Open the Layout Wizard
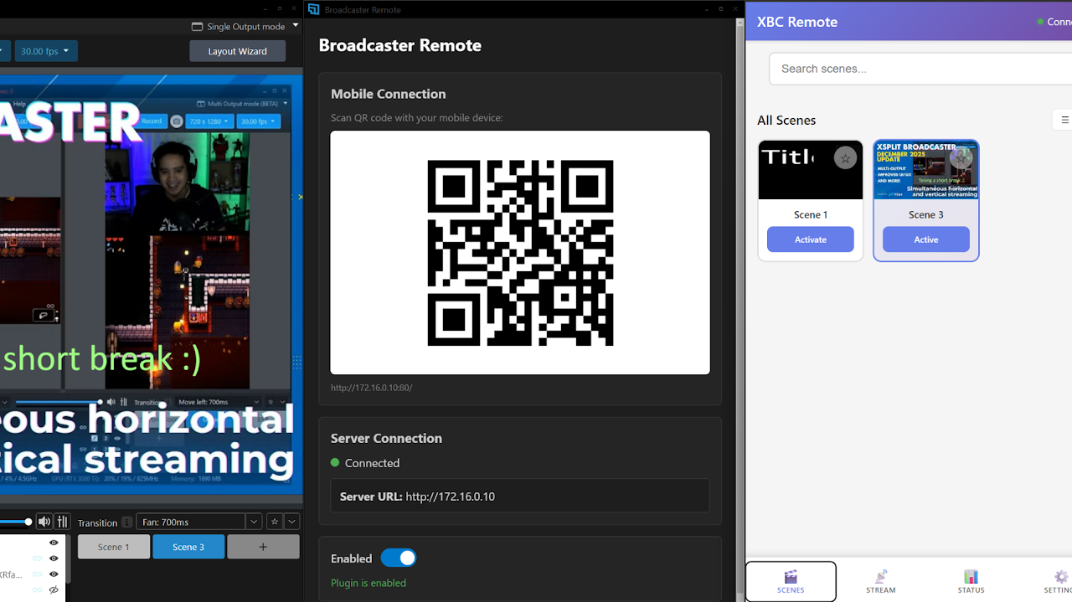The image size is (1072, 602). point(237,50)
